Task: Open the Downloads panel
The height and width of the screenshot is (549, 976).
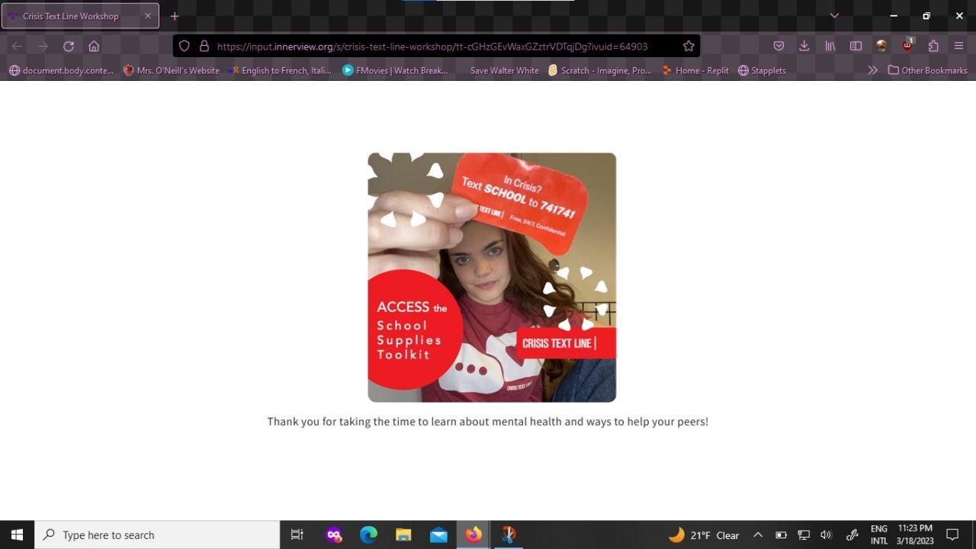Action: coord(804,46)
